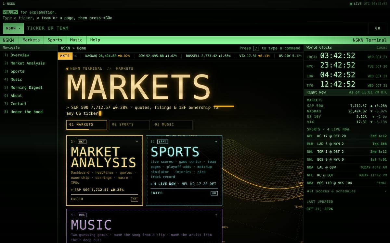Open the NBA BOS 110 @ NYK 104 final

click(x=347, y=183)
